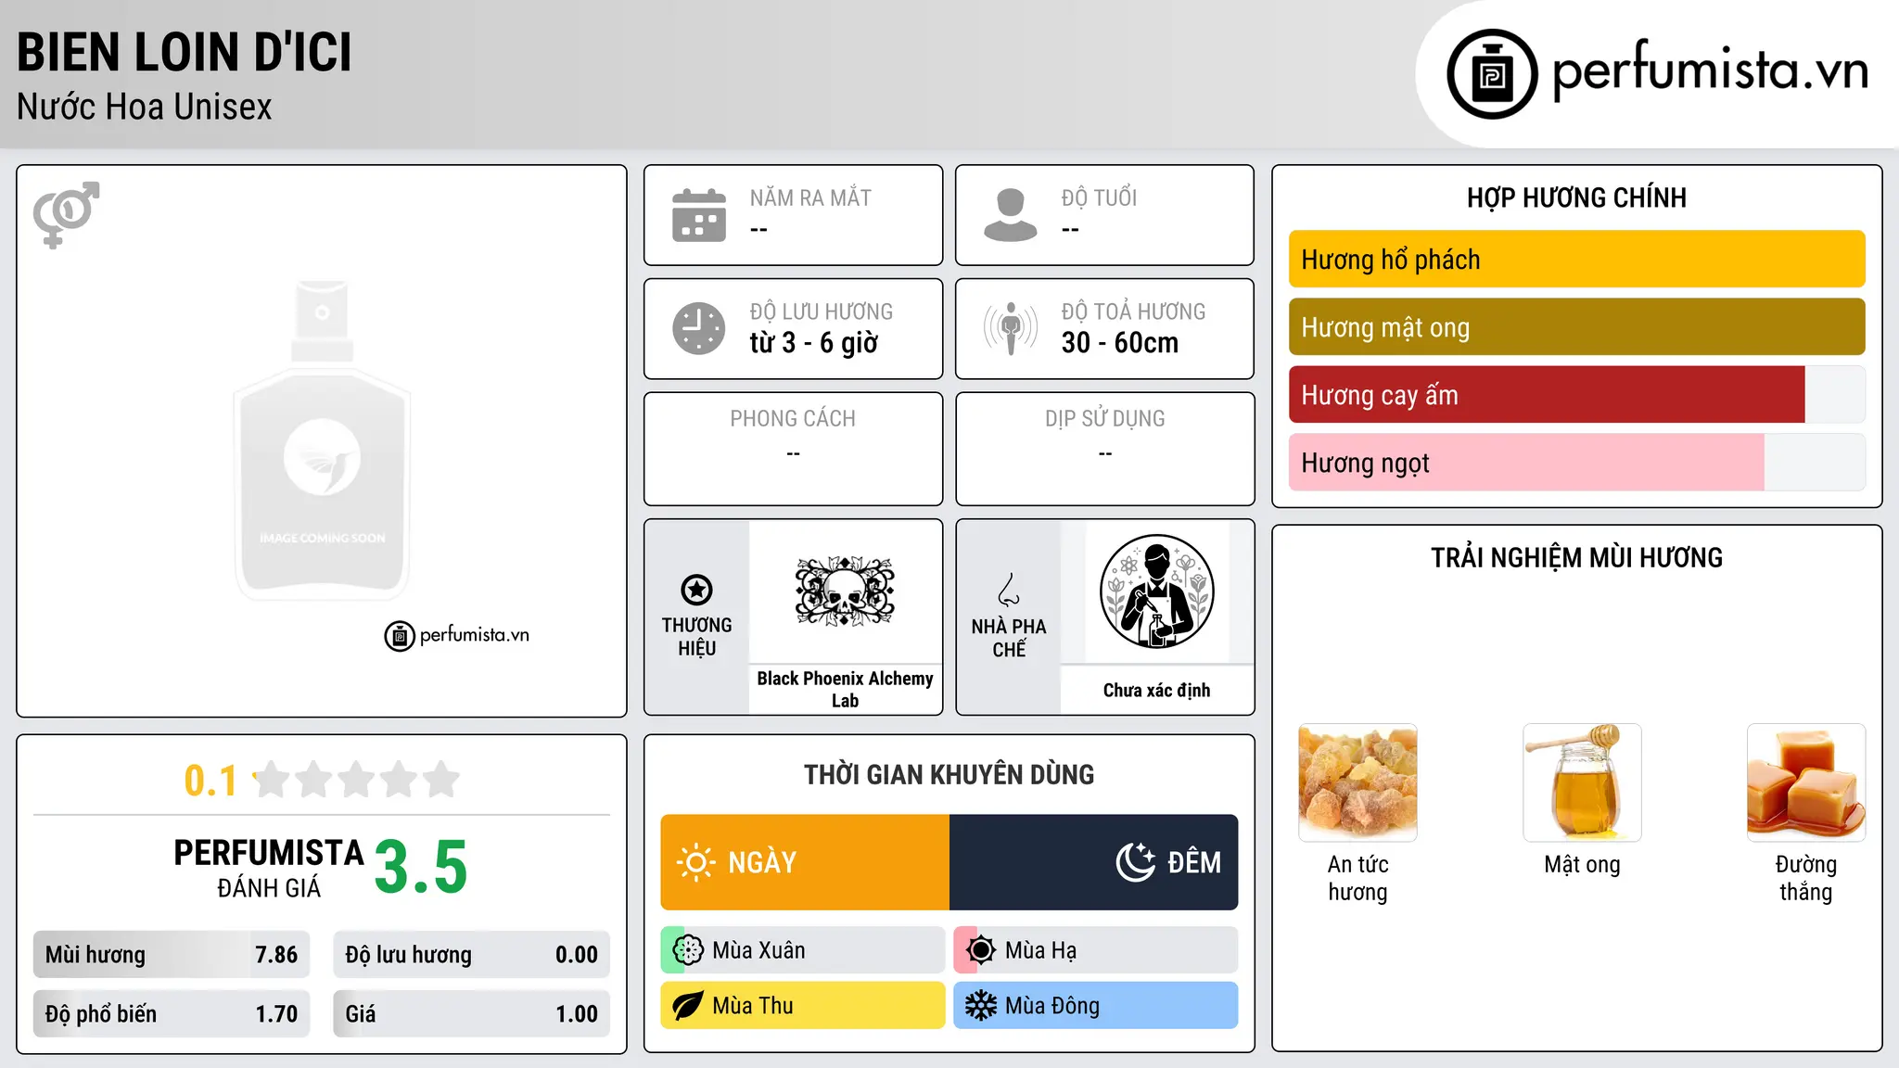Select the Hương cay ấm accord bar
Image resolution: width=1899 pixels, height=1068 pixels.
[1576, 395]
